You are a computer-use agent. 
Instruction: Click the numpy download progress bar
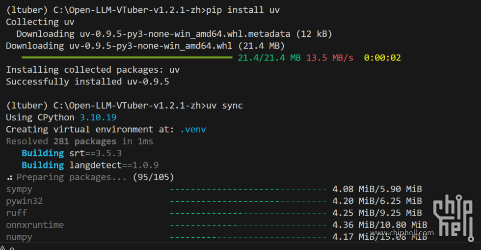click(x=248, y=237)
